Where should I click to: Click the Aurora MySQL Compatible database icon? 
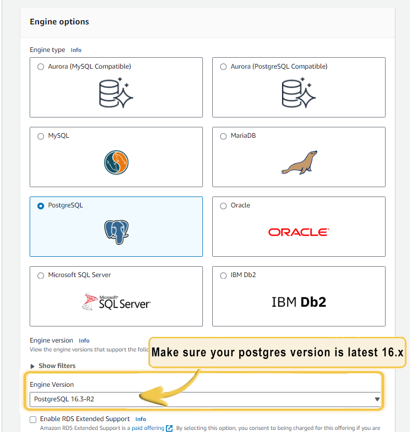(x=116, y=93)
